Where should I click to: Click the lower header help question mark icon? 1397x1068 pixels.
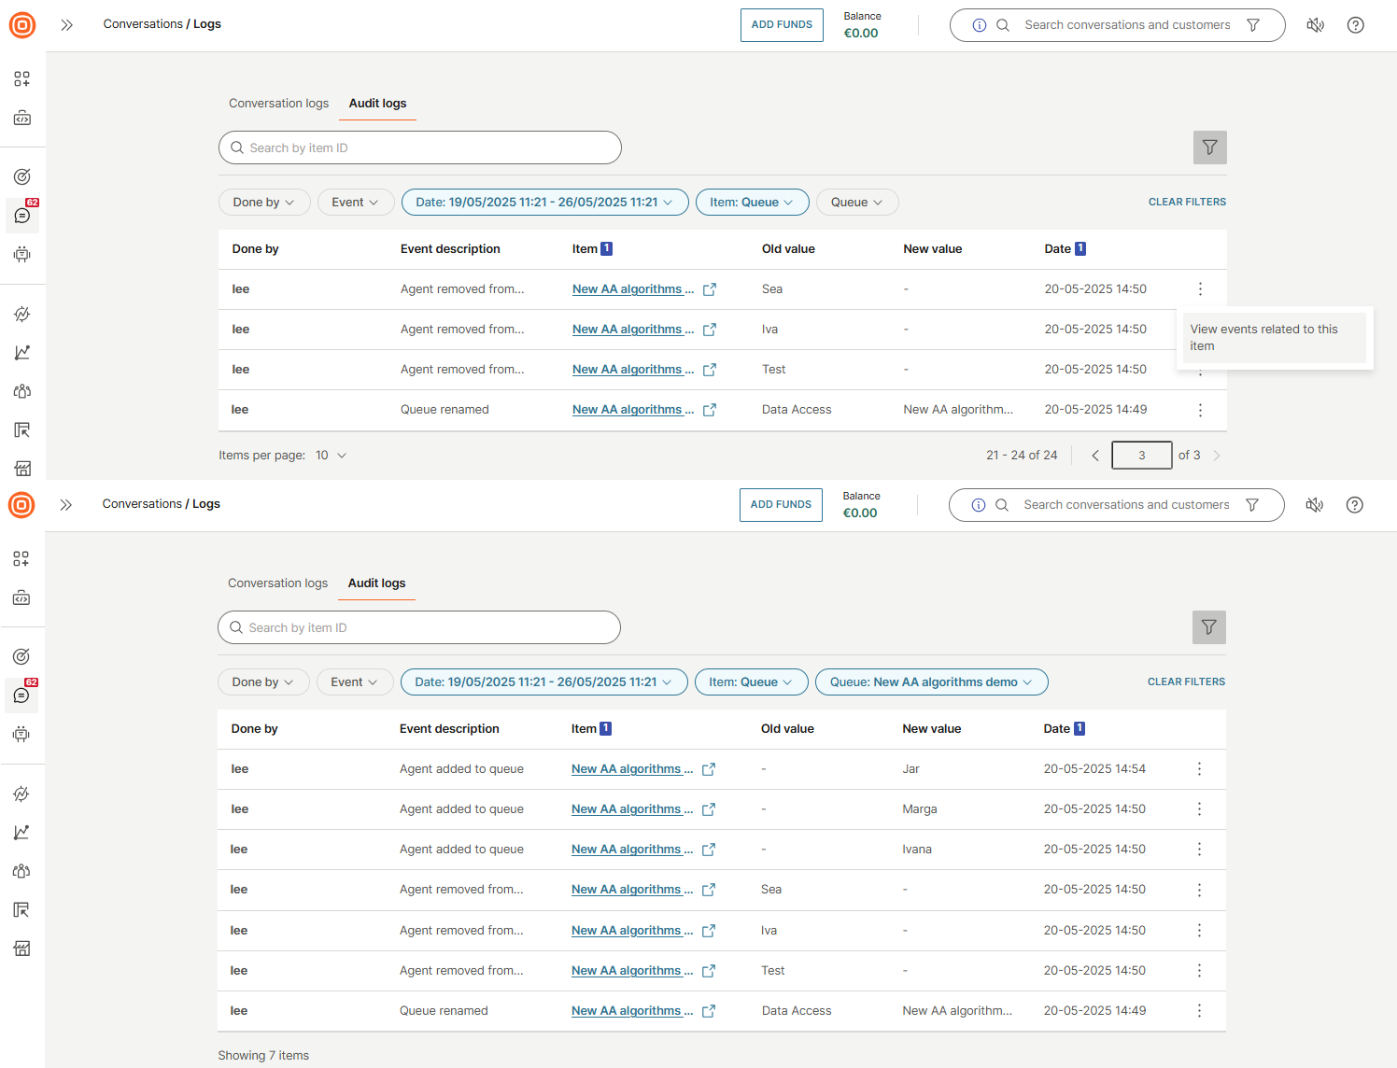1354,505
